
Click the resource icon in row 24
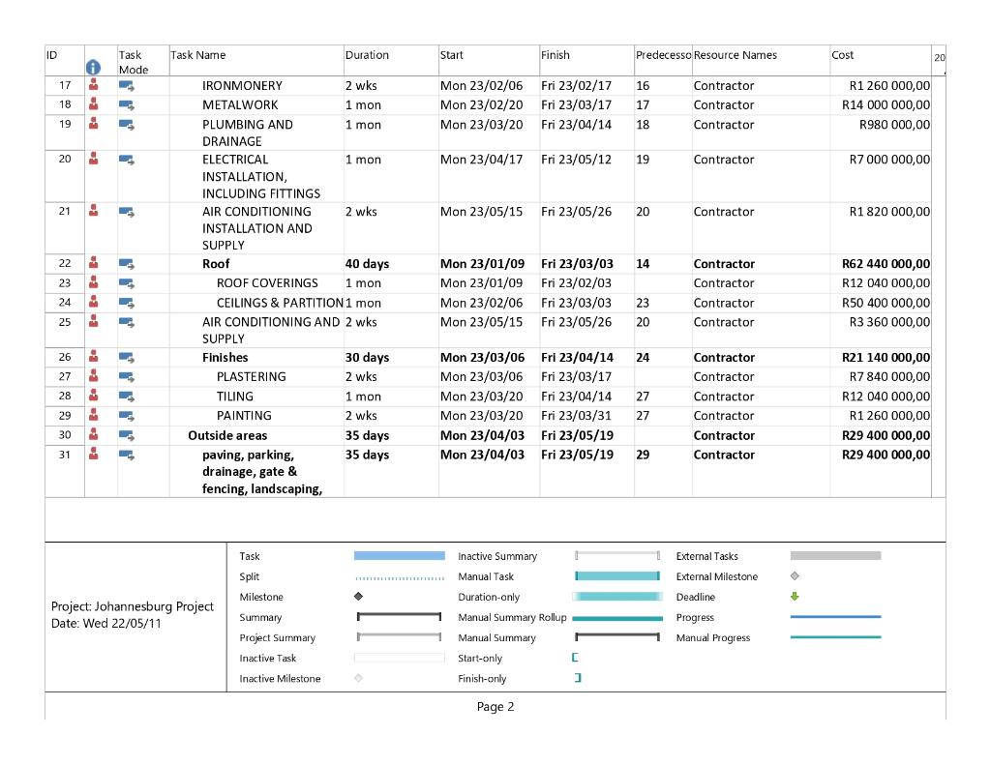click(x=94, y=302)
